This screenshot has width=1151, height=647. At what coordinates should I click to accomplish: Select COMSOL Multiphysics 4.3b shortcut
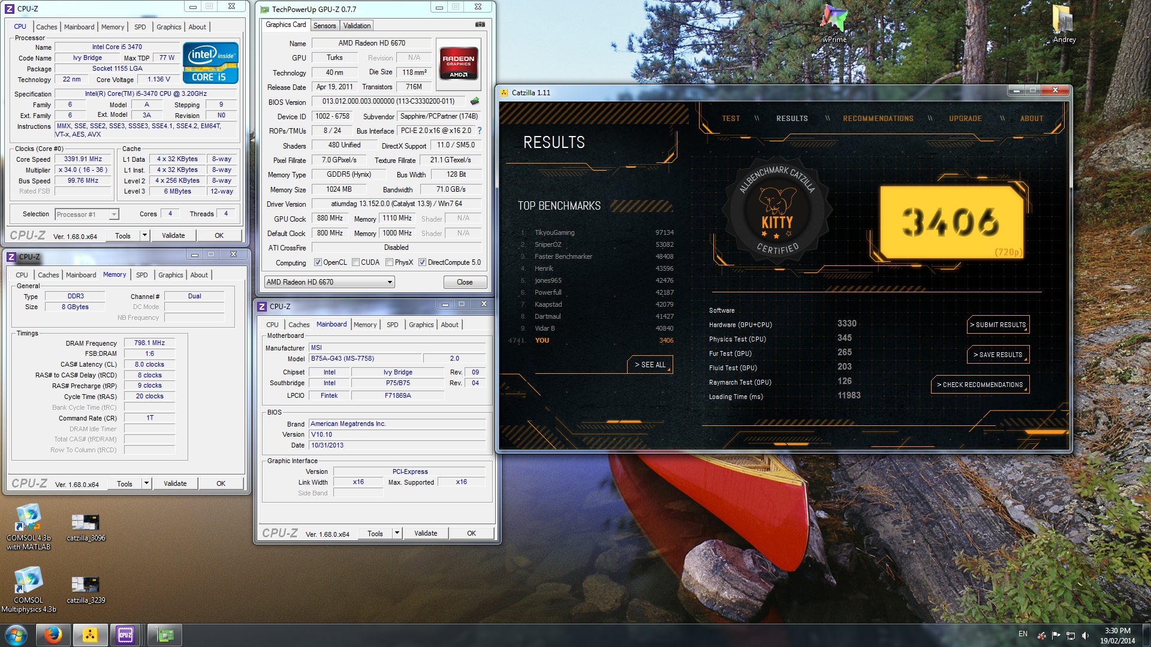click(x=28, y=590)
